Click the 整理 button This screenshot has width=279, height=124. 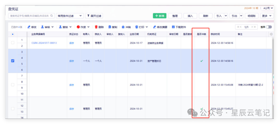(x=175, y=16)
